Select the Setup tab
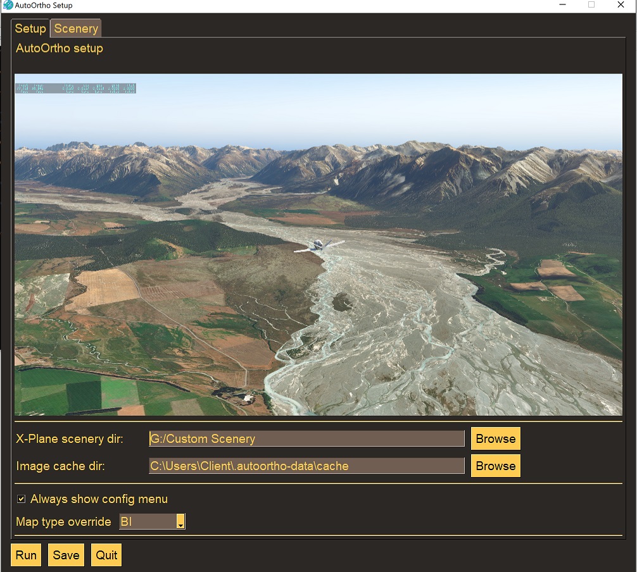Screen dimensions: 637x572 click(30, 28)
